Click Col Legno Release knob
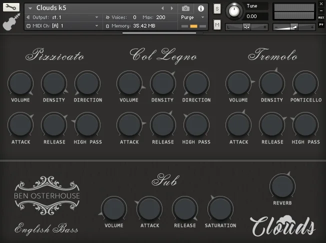Screen dimensions: 326x243 pyautogui.click(x=163, y=125)
